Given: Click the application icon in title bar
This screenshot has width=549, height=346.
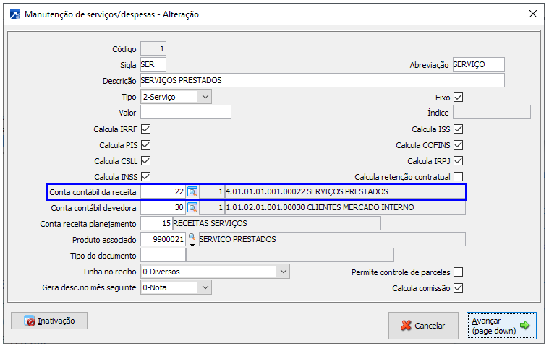Looking at the screenshot, I should pyautogui.click(x=15, y=14).
